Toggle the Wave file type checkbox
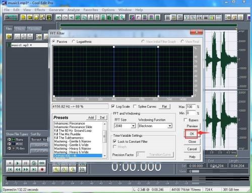 9,139
